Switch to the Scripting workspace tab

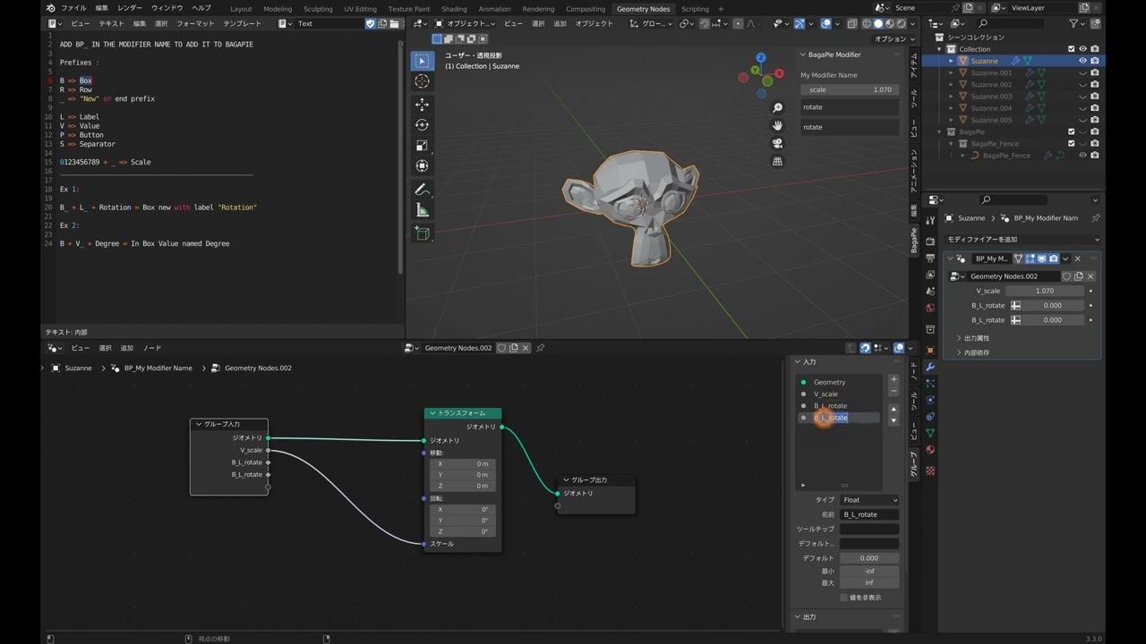tap(695, 9)
